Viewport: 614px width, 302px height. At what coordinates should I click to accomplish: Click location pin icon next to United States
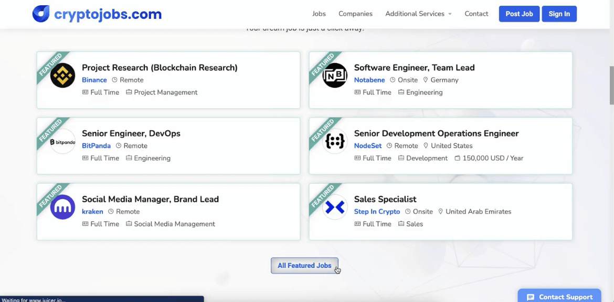pyautogui.click(x=426, y=145)
